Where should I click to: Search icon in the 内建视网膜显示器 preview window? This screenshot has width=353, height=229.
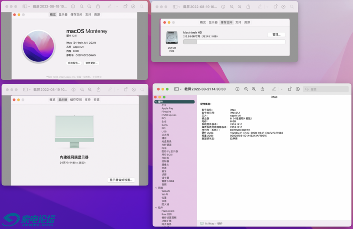[x=142, y=90]
